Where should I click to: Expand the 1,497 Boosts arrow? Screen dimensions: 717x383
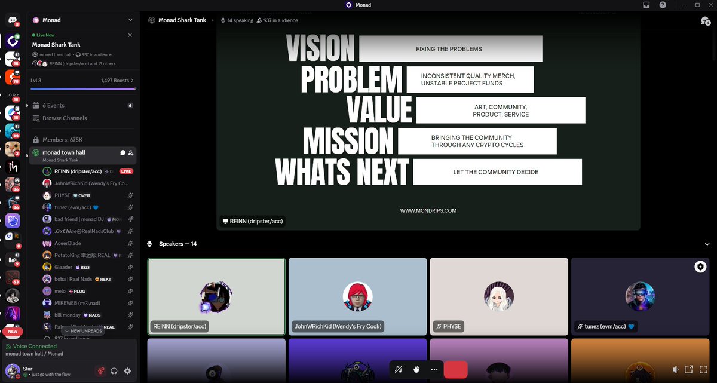tap(132, 80)
